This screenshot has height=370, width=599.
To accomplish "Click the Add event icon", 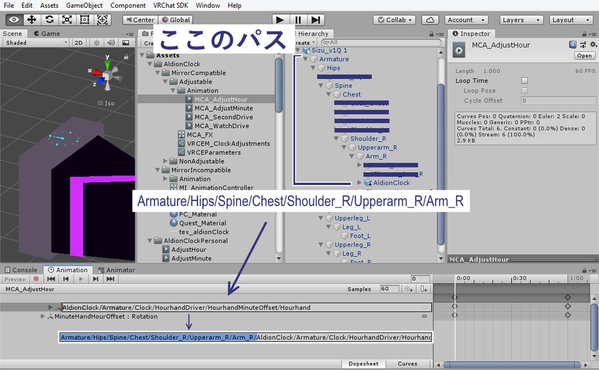I will point(424,289).
